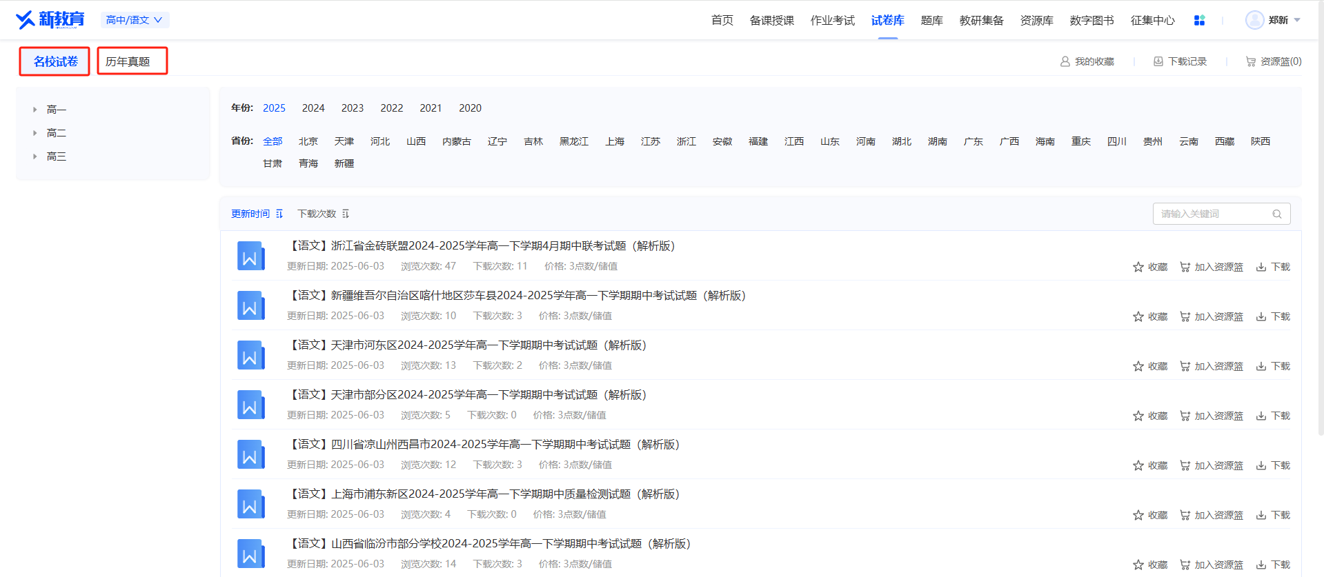Toggle sort by 下载次数
This screenshot has height=577, width=1324.
323,214
